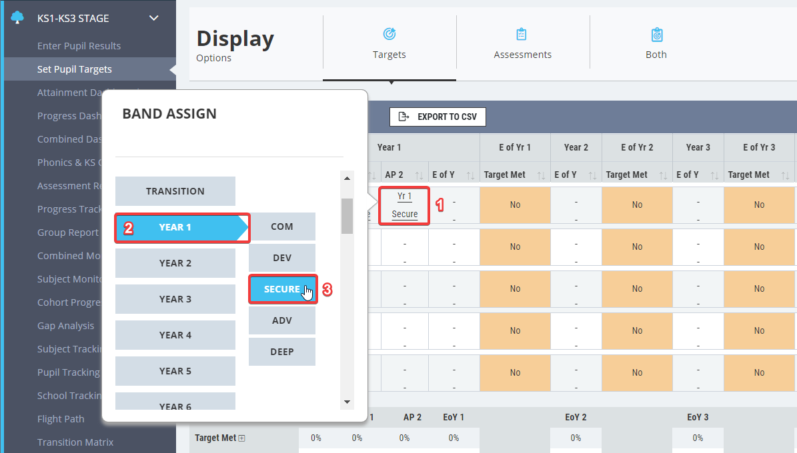
Task: Sort by E of Yr 1 Target Met
Action: pyautogui.click(x=541, y=175)
